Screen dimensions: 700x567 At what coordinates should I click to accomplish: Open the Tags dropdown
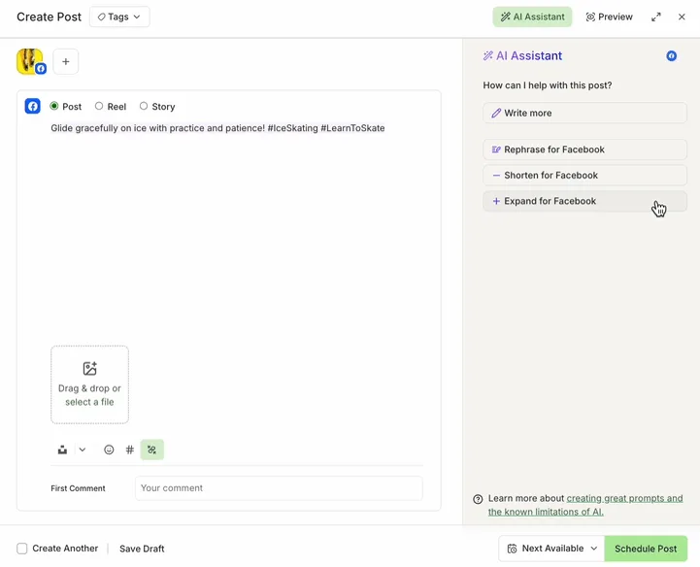(119, 17)
